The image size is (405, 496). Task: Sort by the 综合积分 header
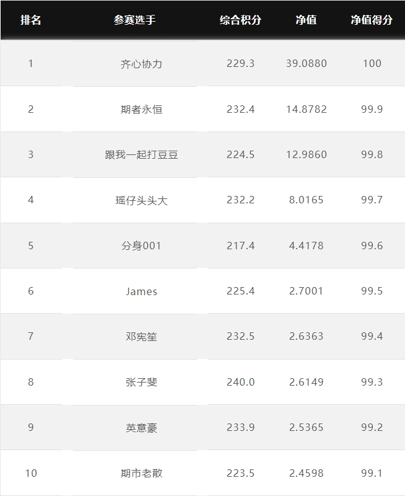[x=240, y=20]
